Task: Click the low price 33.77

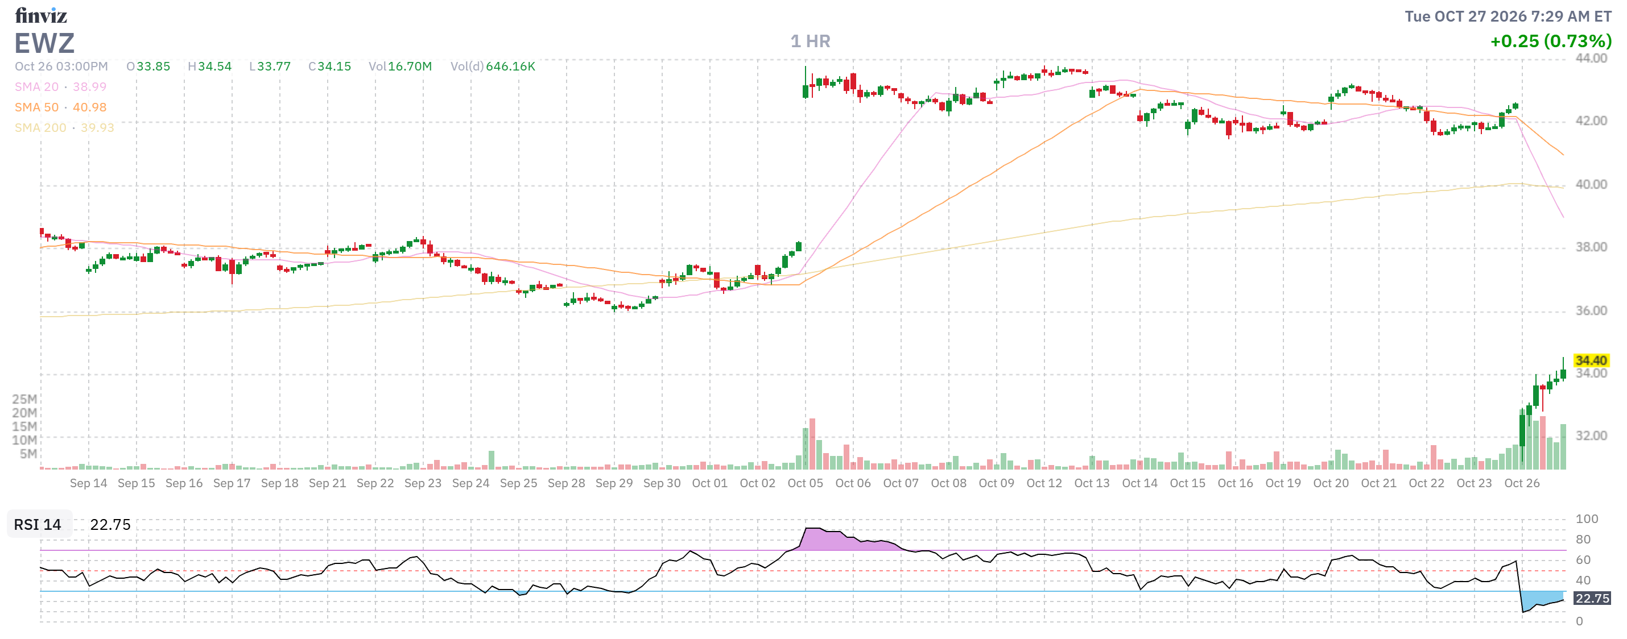Action: [274, 67]
